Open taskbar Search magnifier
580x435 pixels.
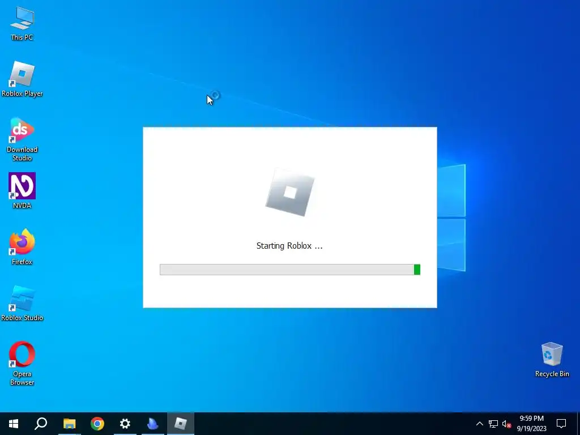41,424
